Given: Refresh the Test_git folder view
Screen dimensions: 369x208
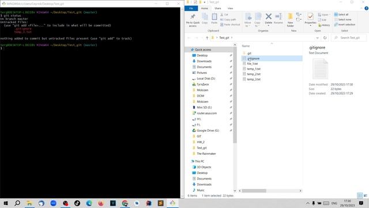Looking at the screenshot, I should [x=325, y=38].
